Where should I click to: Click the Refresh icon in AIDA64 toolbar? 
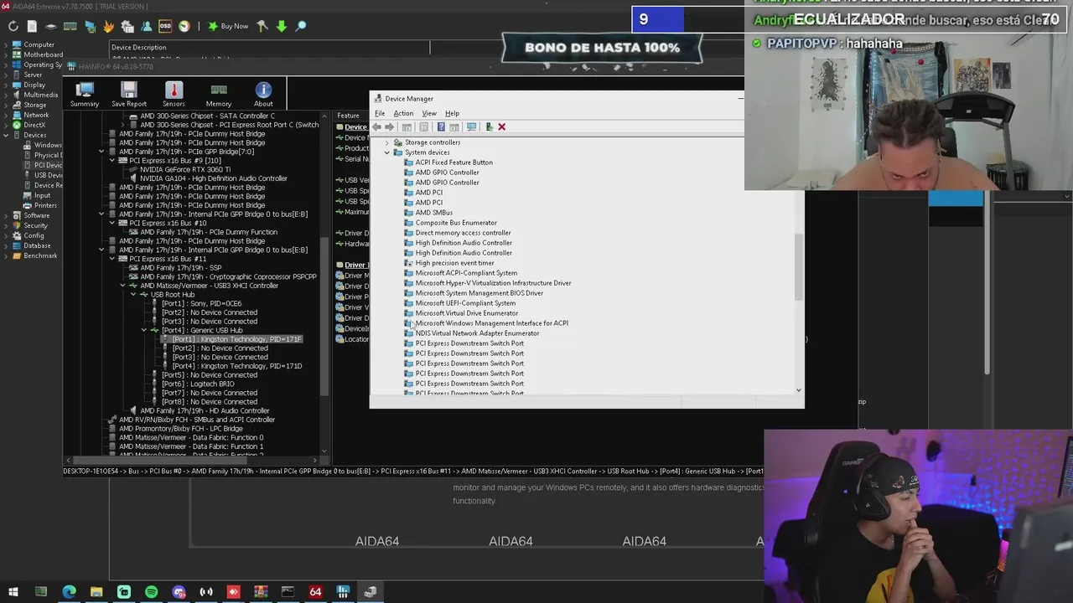13,26
